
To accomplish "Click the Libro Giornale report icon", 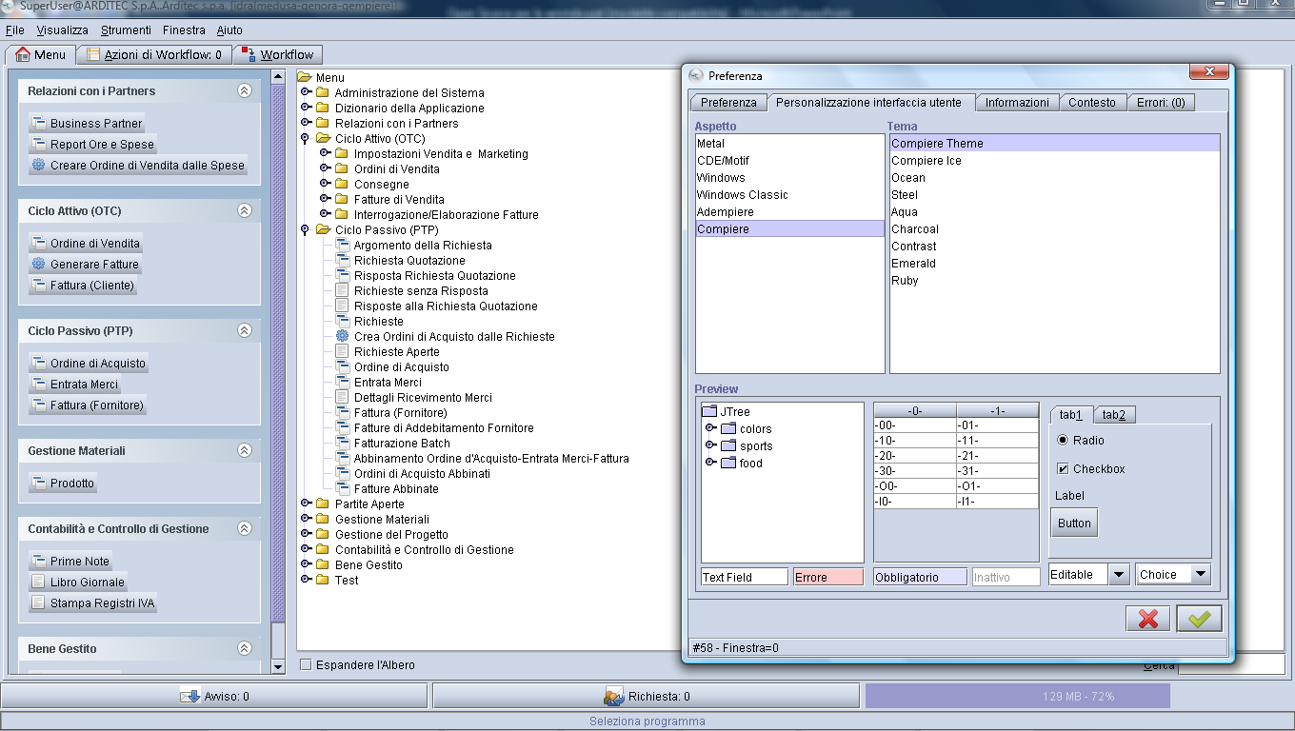I will click(x=38, y=582).
